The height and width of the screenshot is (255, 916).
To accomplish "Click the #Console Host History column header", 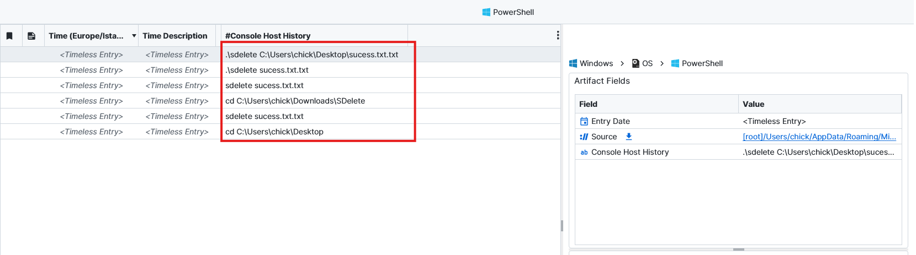I will pyautogui.click(x=268, y=36).
